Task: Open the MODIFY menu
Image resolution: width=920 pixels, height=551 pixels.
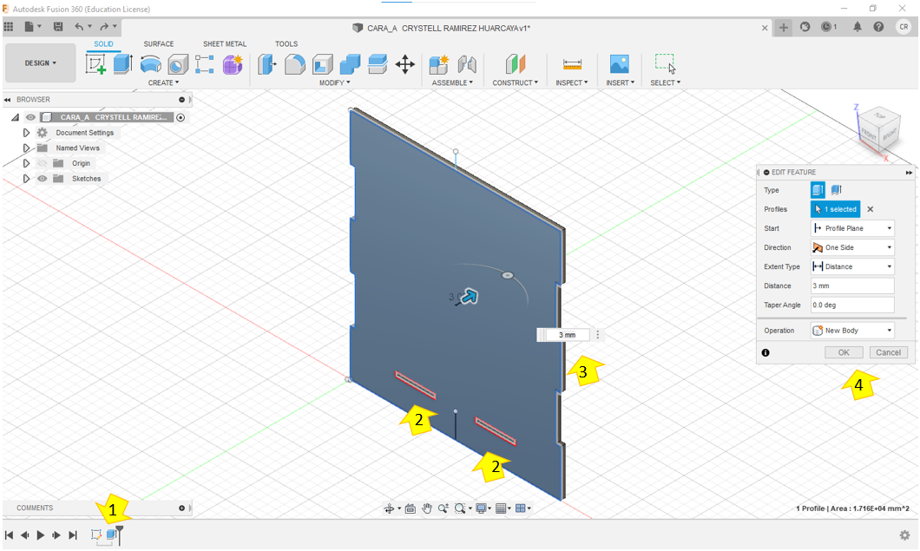Action: [x=334, y=82]
